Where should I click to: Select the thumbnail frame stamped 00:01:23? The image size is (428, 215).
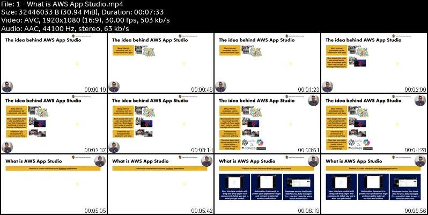click(x=267, y=63)
